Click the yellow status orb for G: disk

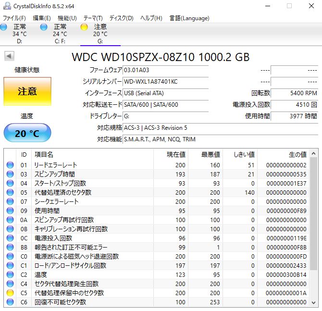84,27
